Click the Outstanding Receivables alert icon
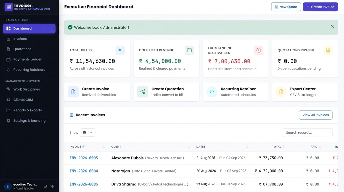Viewport: 344px width, 192px height. [259, 50]
